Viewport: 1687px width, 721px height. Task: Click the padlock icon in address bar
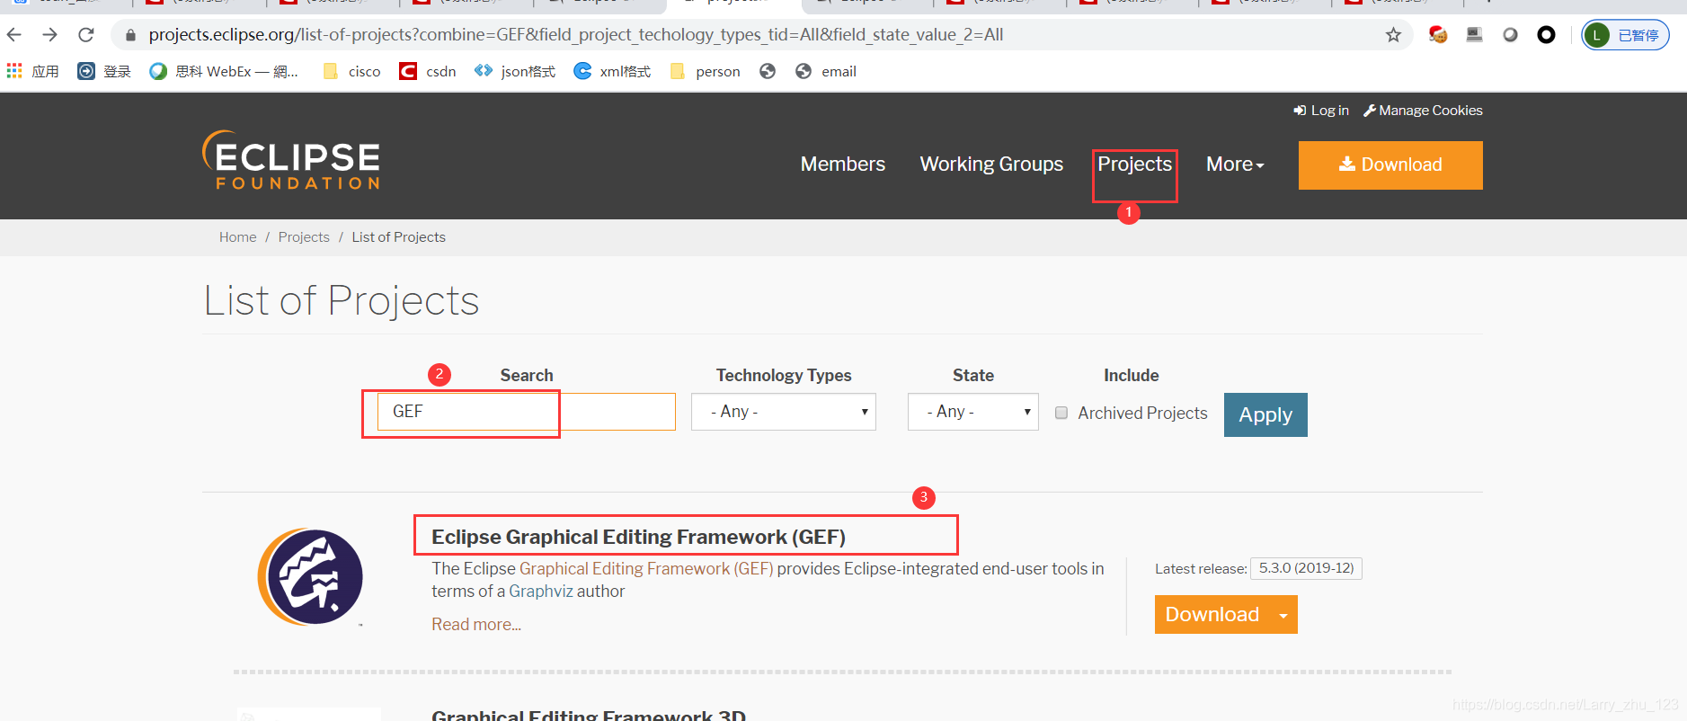coord(130,35)
